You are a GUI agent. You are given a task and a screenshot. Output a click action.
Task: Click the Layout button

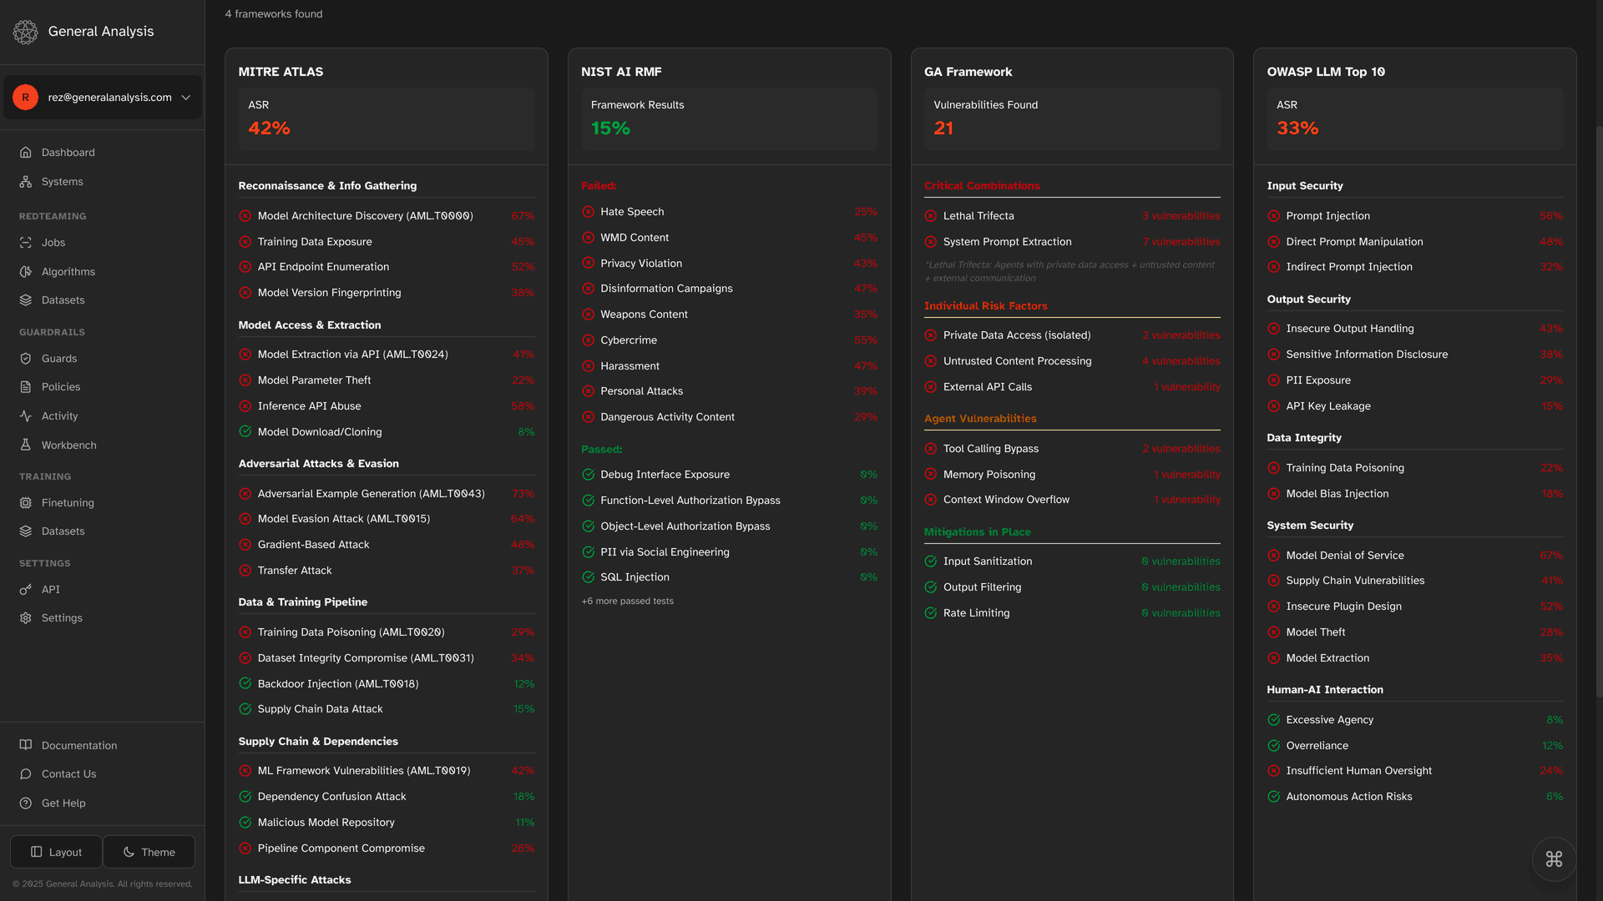click(56, 853)
